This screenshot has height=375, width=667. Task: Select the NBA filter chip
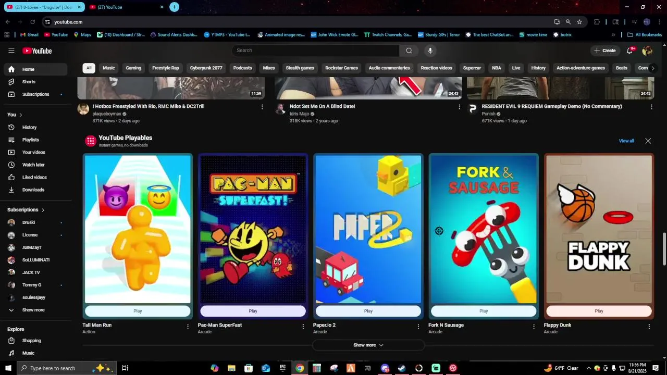(x=497, y=68)
